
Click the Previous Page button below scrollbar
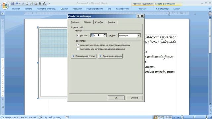[x=210, y=107]
